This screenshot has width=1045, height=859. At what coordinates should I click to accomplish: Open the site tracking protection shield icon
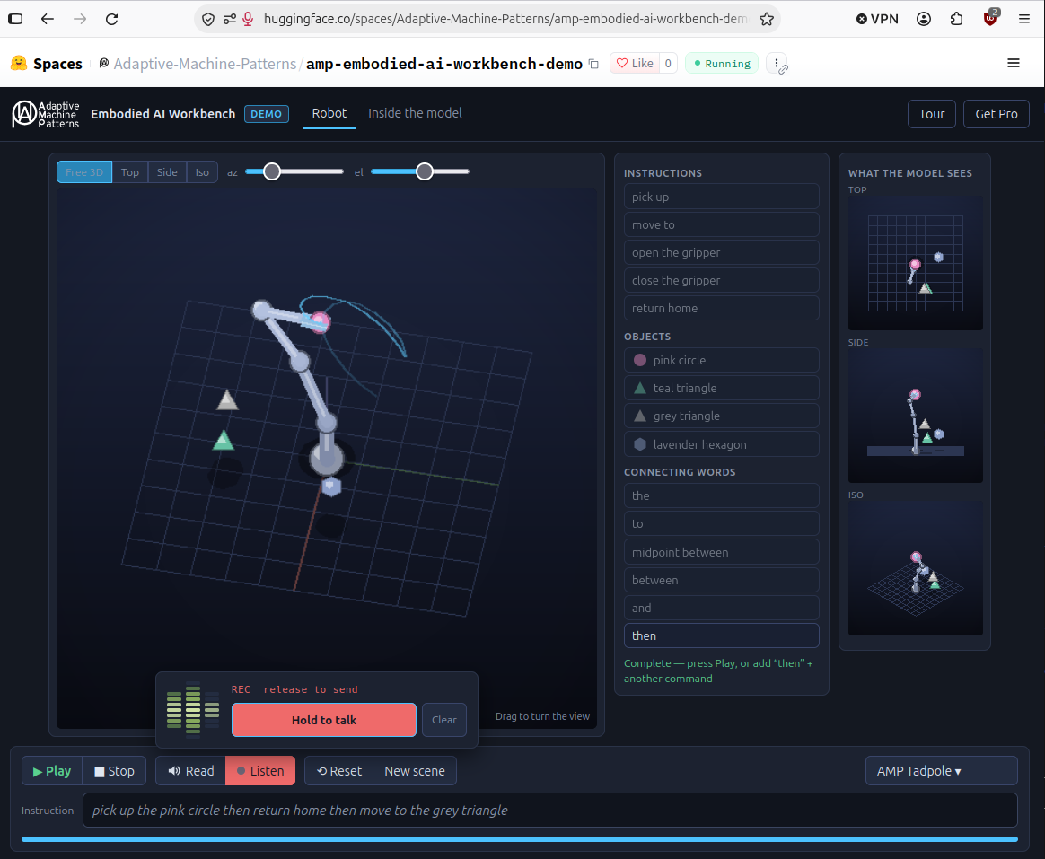(x=208, y=19)
